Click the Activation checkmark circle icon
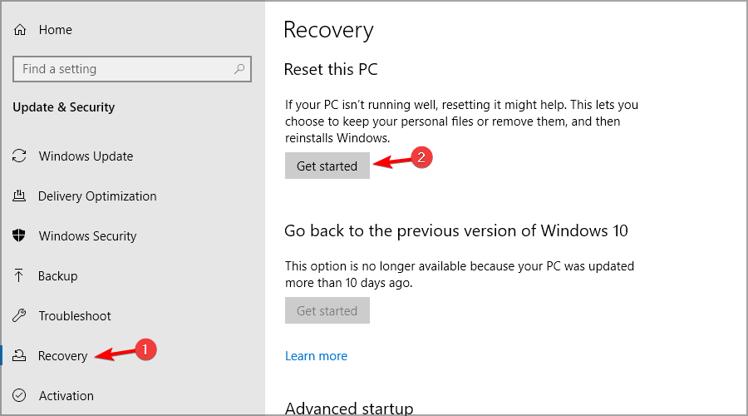Image resolution: width=748 pixels, height=416 pixels. click(19, 395)
